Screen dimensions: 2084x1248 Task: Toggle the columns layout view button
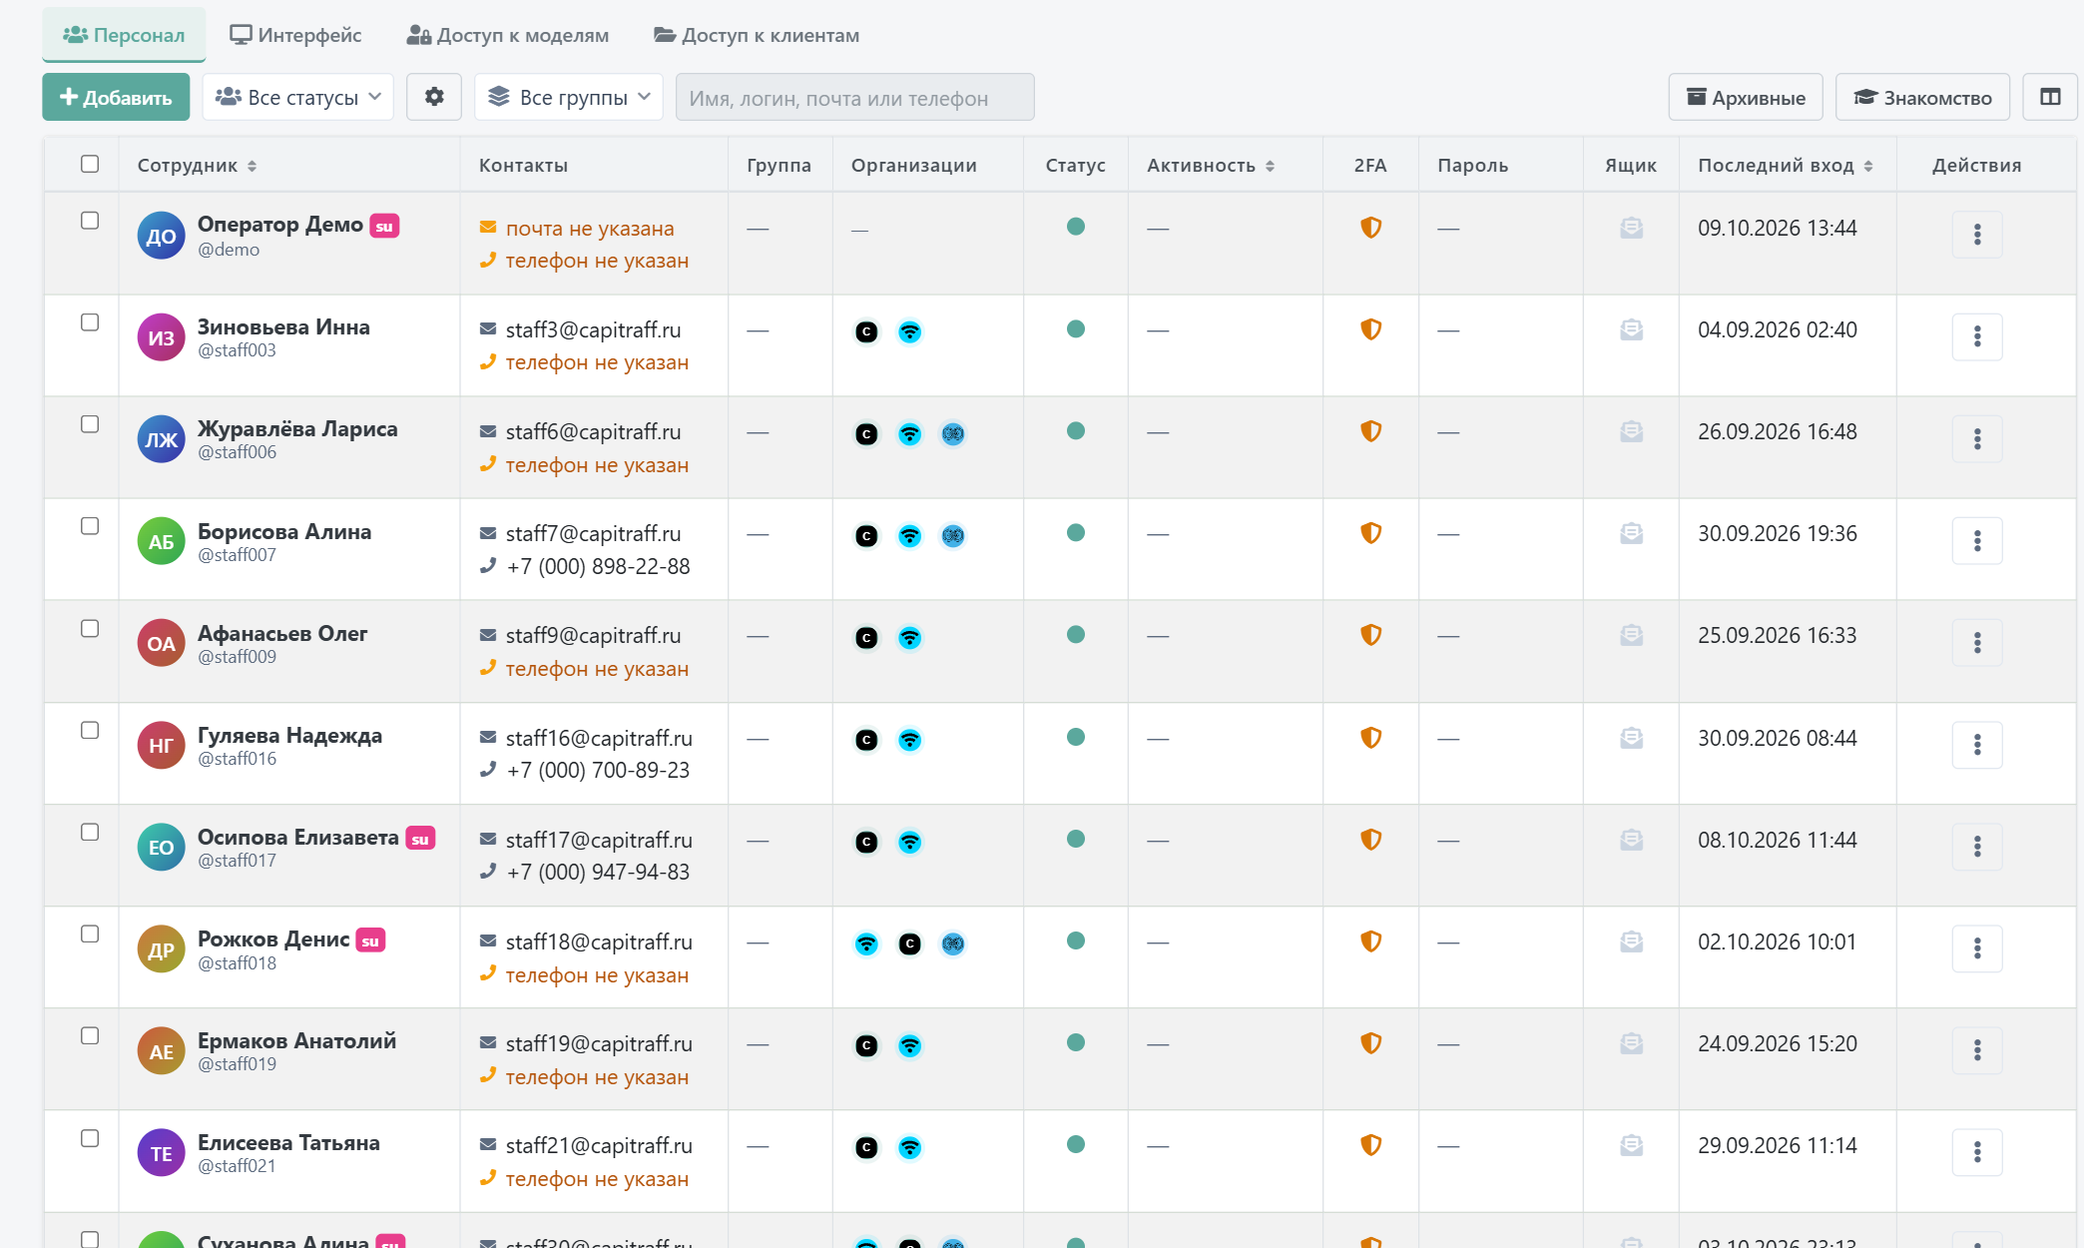(2050, 97)
